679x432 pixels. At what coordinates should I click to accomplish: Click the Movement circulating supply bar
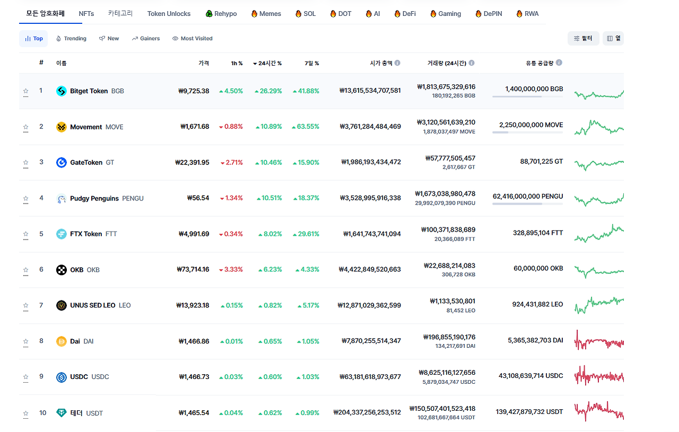coord(528,133)
